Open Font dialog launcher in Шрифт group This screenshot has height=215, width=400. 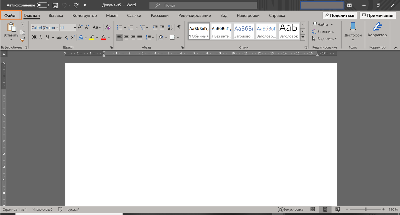click(111, 48)
